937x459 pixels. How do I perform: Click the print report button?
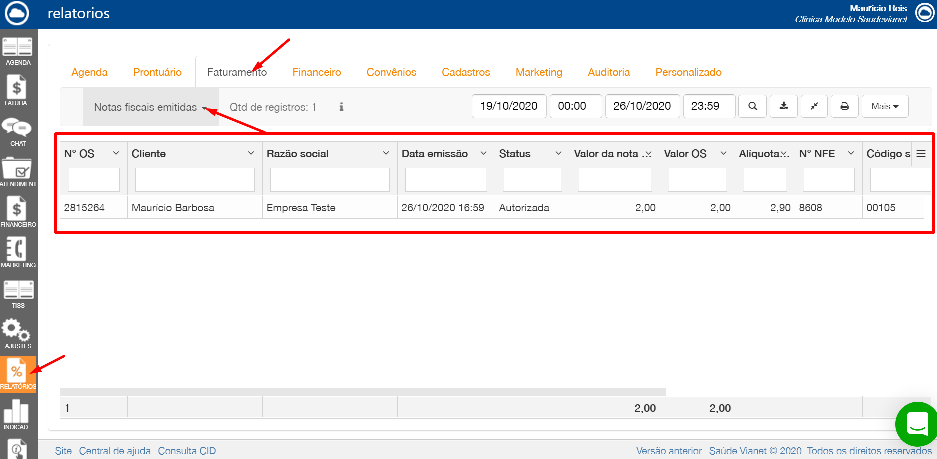[845, 106]
